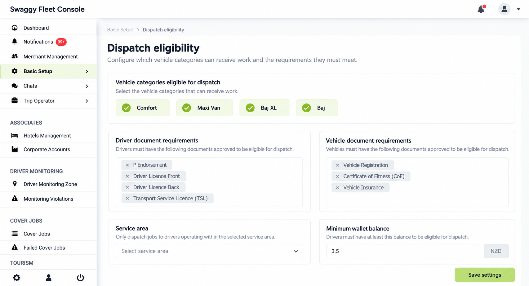The width and height of the screenshot is (529, 286).
Task: Remove the Vehicle Registration tag
Action: [338, 165]
